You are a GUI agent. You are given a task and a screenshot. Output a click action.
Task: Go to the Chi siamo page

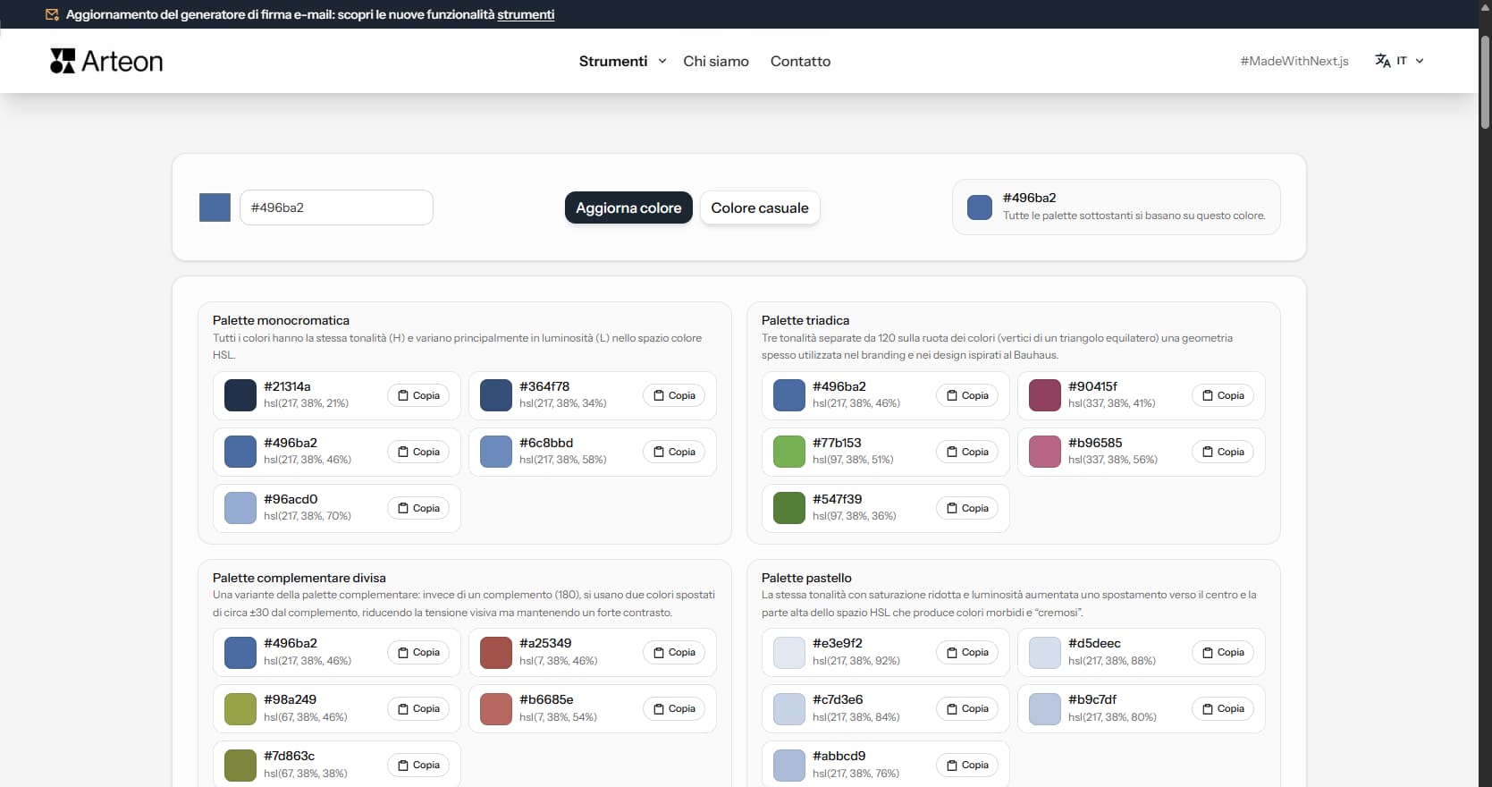pos(716,61)
